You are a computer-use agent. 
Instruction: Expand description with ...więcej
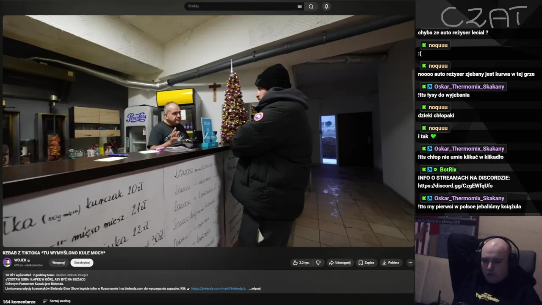pyautogui.click(x=254, y=288)
